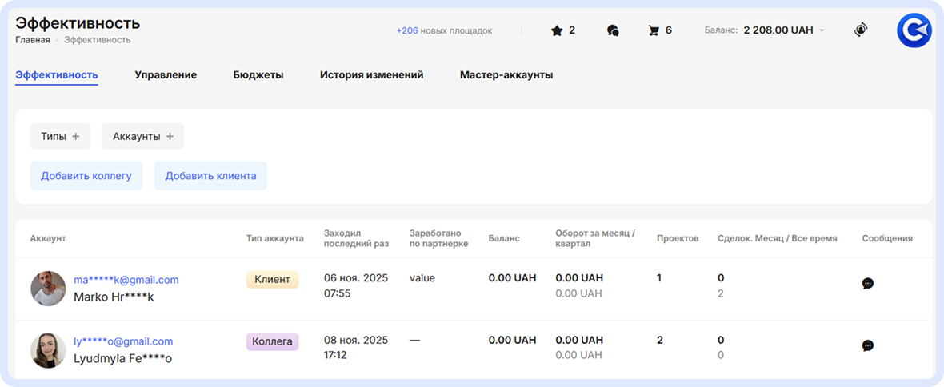Click the account switch icon near balance
The width and height of the screenshot is (944, 387).
point(860,30)
